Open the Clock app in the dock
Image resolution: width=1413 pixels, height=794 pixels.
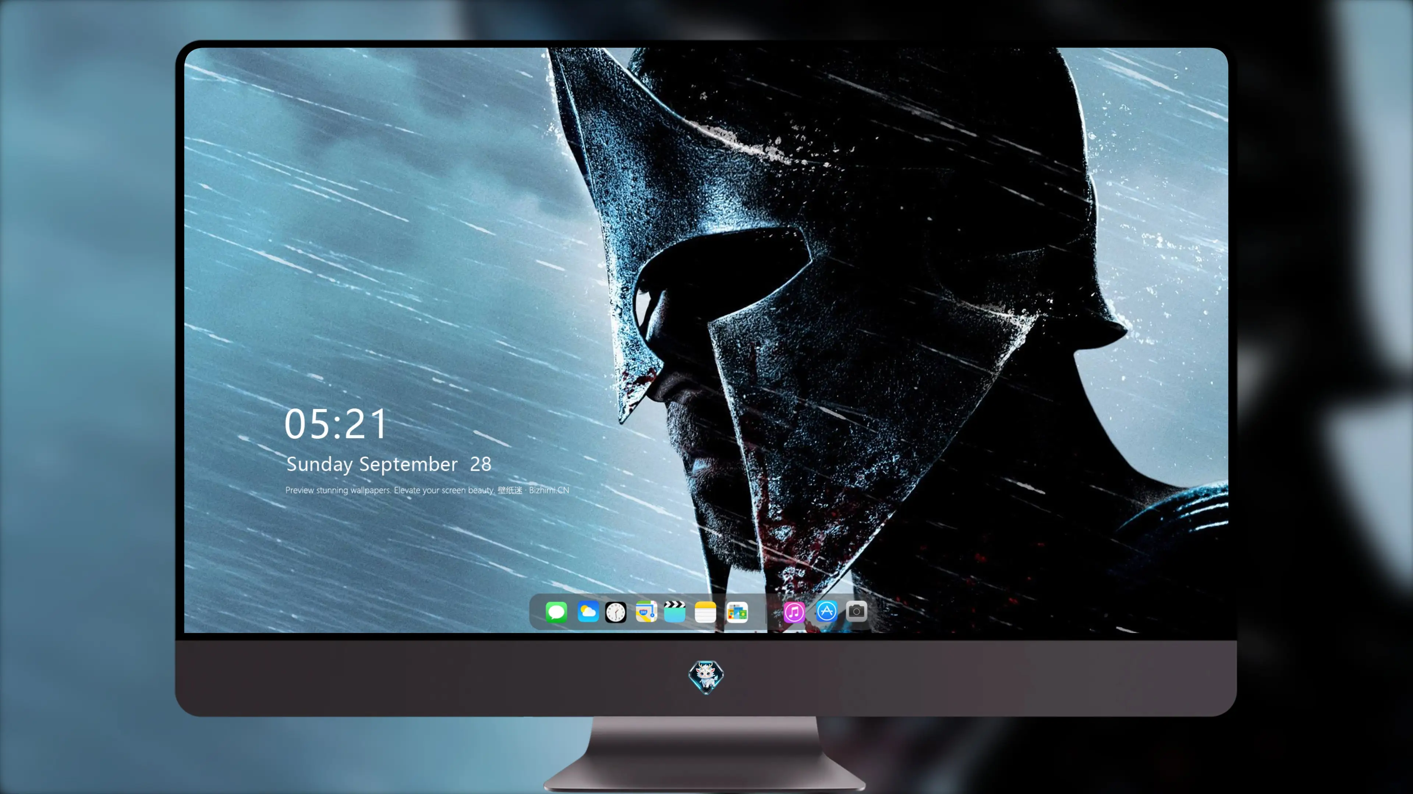(x=616, y=612)
